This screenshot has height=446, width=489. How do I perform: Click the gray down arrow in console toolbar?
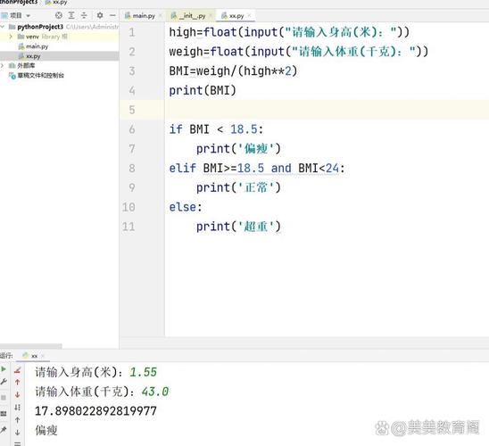[18, 433]
